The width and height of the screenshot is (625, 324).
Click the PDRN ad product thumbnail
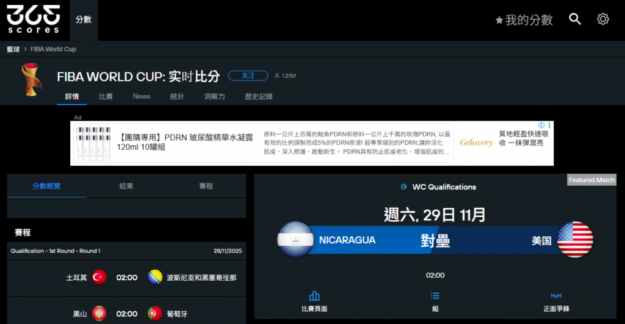point(93,143)
